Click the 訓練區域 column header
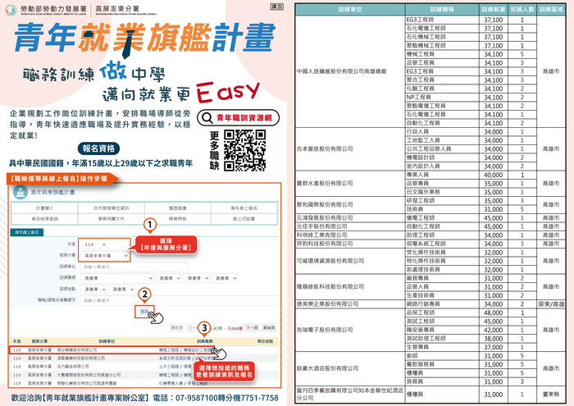Image resolution: width=574 pixels, height=406 pixels. point(551,10)
